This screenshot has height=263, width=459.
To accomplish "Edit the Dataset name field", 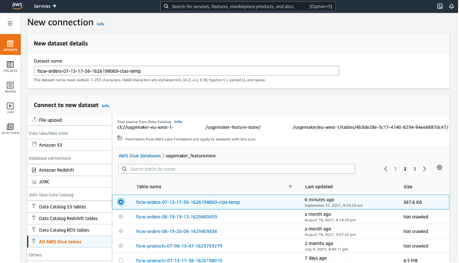I will pyautogui.click(x=186, y=71).
